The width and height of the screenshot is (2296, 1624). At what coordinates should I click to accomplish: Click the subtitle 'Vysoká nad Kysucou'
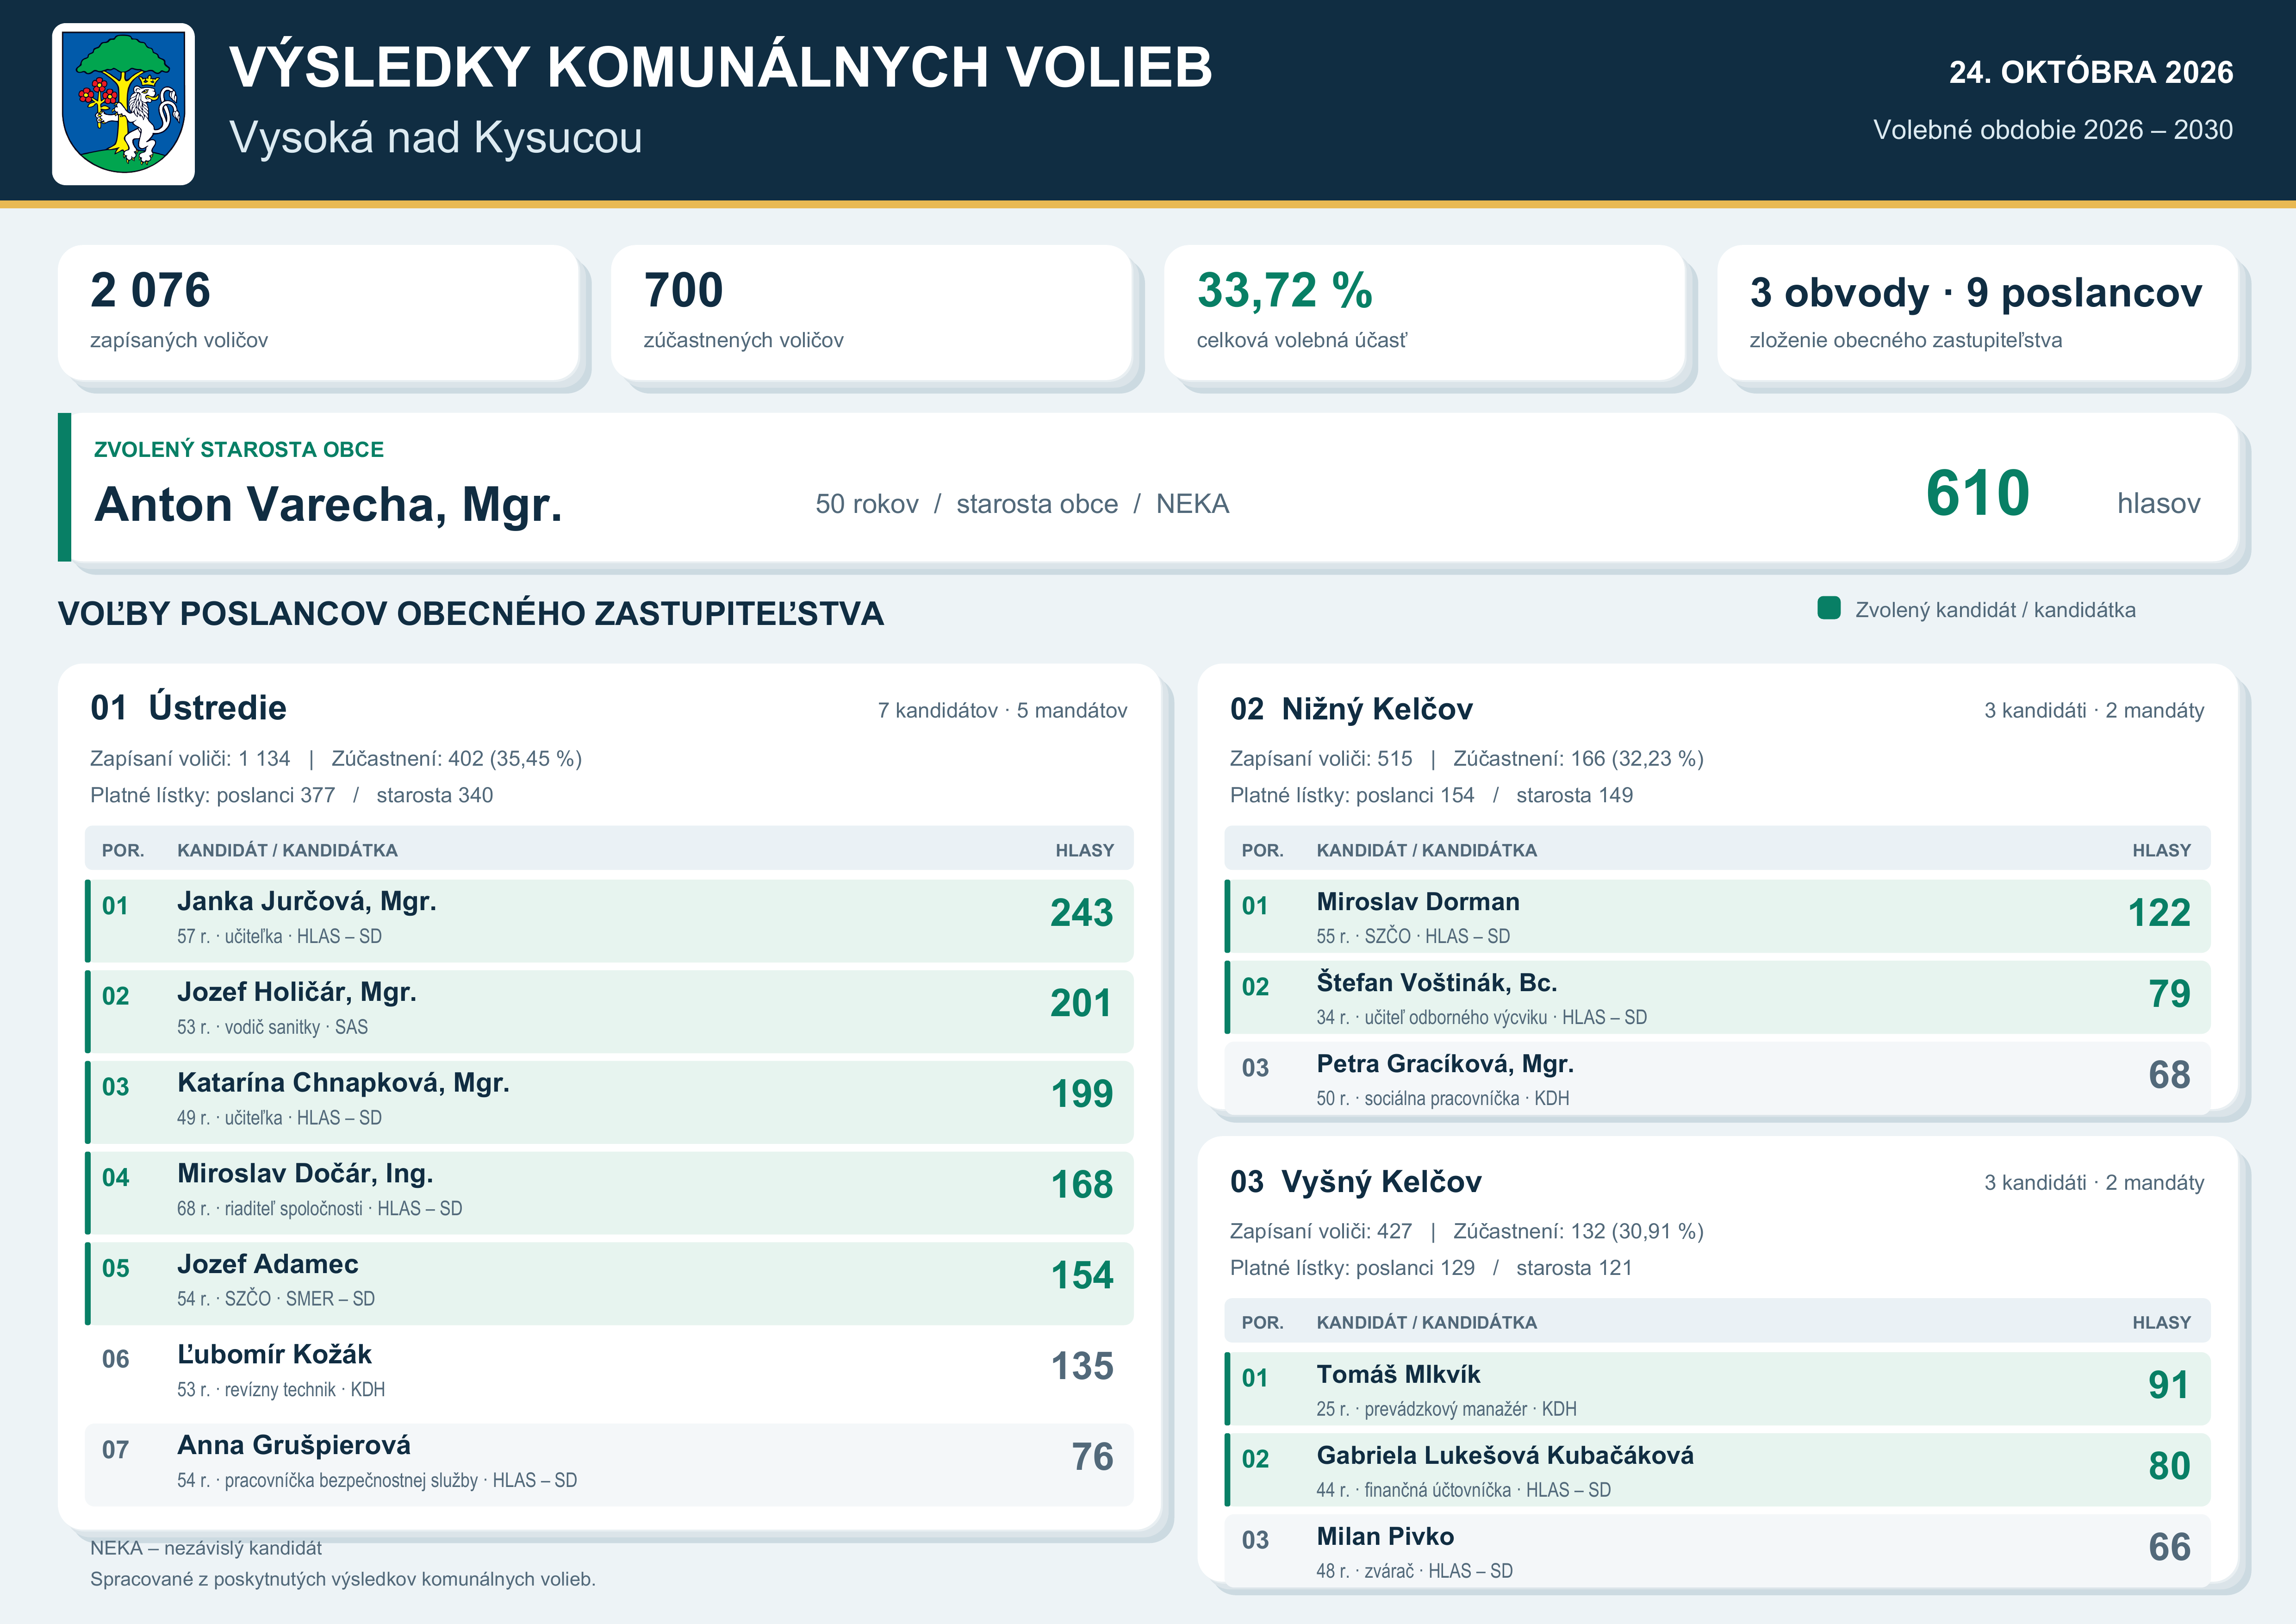point(435,138)
